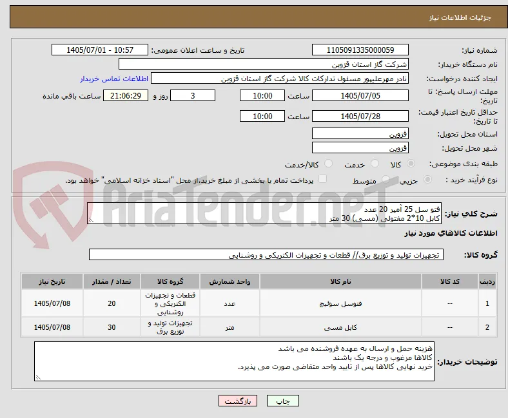Viewport: 508px width, 418px height.
Task: Click the announcement date field 1405/07/01 - 10:57
Action: (x=100, y=50)
